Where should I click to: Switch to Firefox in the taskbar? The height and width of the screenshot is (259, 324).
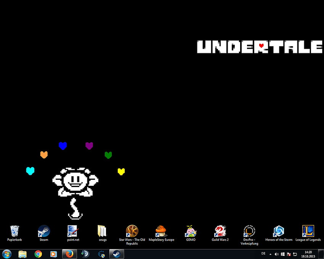[x=70, y=254]
